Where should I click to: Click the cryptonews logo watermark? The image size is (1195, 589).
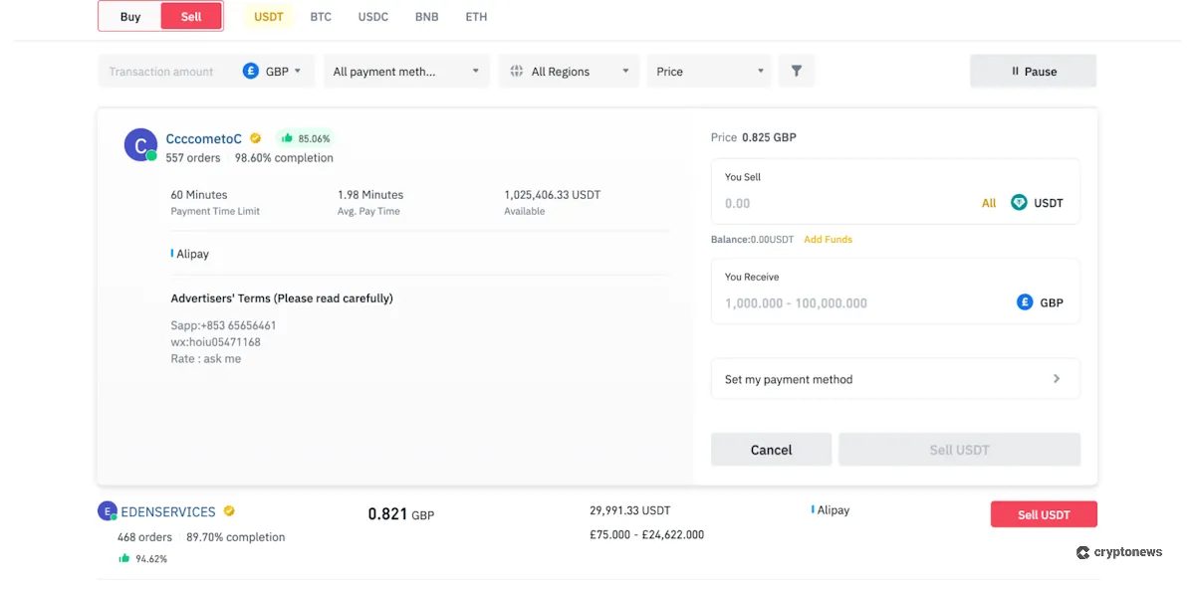coord(1119,552)
